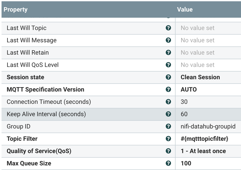The height and width of the screenshot is (170, 241).
Task: Click the Property column header
Action: (16, 10)
